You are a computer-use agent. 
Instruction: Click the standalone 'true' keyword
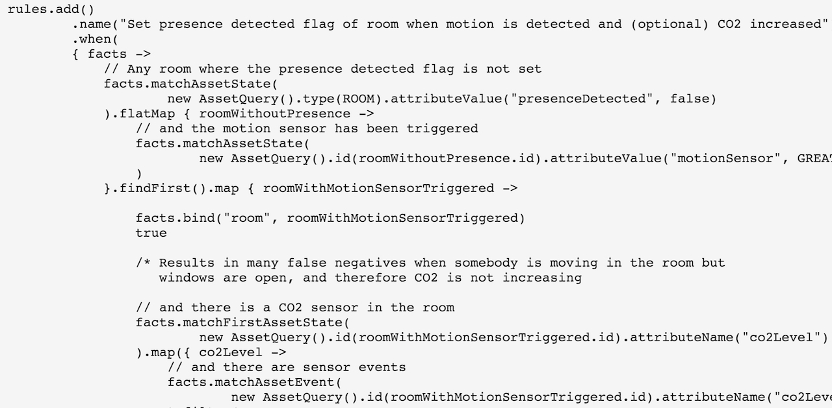[151, 234]
